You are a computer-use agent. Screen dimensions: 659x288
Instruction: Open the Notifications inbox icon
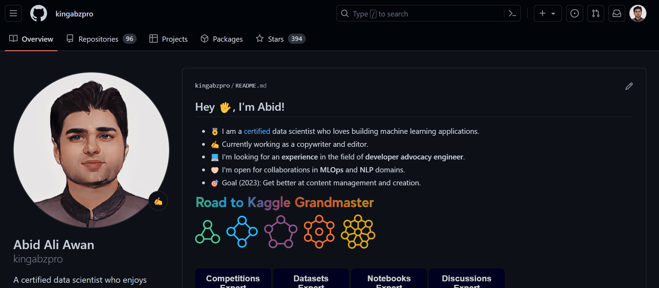[x=617, y=13]
